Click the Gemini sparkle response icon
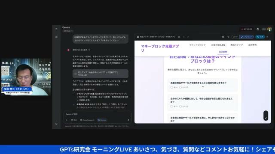The height and width of the screenshot is (154, 275). (x=68, y=50)
